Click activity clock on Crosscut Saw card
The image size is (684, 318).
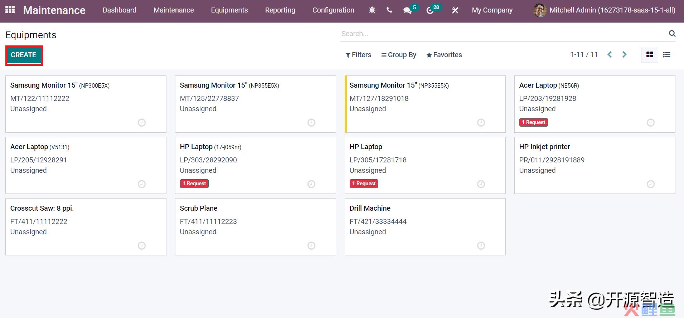[x=142, y=246]
